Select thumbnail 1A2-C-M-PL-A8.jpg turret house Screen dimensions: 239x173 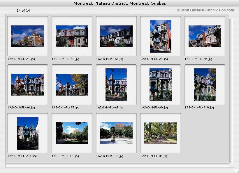tap(116, 85)
